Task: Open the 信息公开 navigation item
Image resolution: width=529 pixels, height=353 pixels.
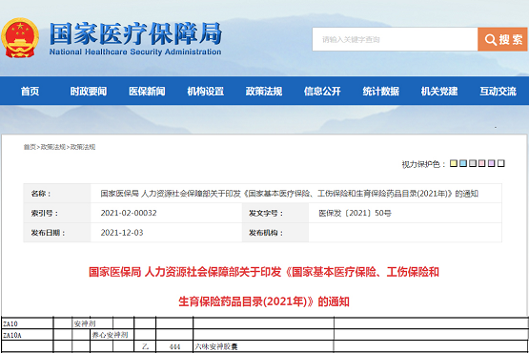Action: pyautogui.click(x=322, y=92)
